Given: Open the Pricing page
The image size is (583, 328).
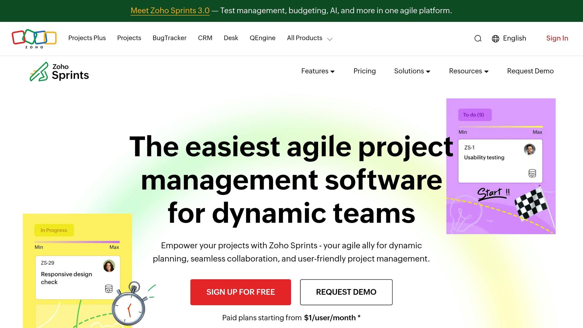Looking at the screenshot, I should 365,71.
